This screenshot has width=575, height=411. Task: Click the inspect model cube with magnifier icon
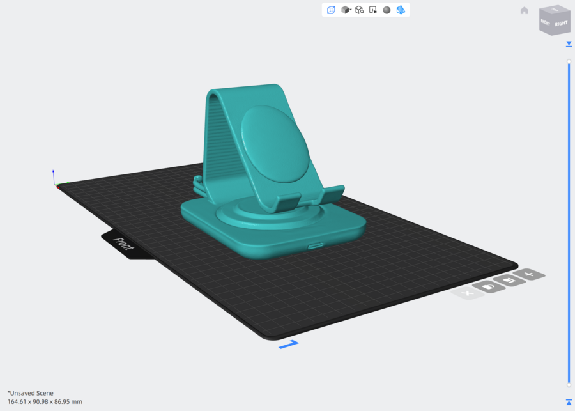tap(359, 10)
